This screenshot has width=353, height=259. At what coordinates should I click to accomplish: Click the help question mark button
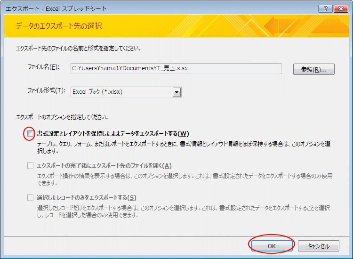(x=325, y=8)
